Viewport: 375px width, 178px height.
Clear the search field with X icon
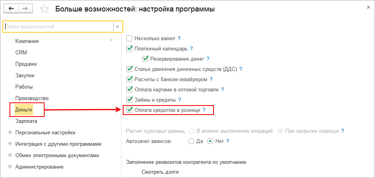(117, 26)
